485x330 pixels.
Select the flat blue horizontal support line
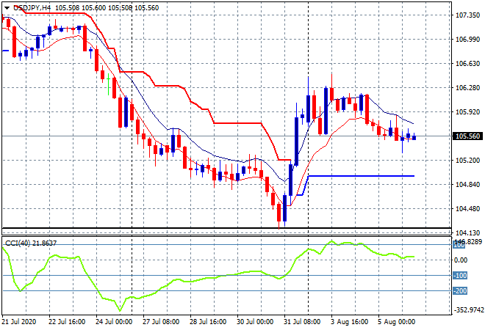coord(360,176)
